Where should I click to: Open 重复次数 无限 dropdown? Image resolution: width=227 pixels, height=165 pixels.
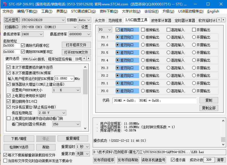point(83,154)
